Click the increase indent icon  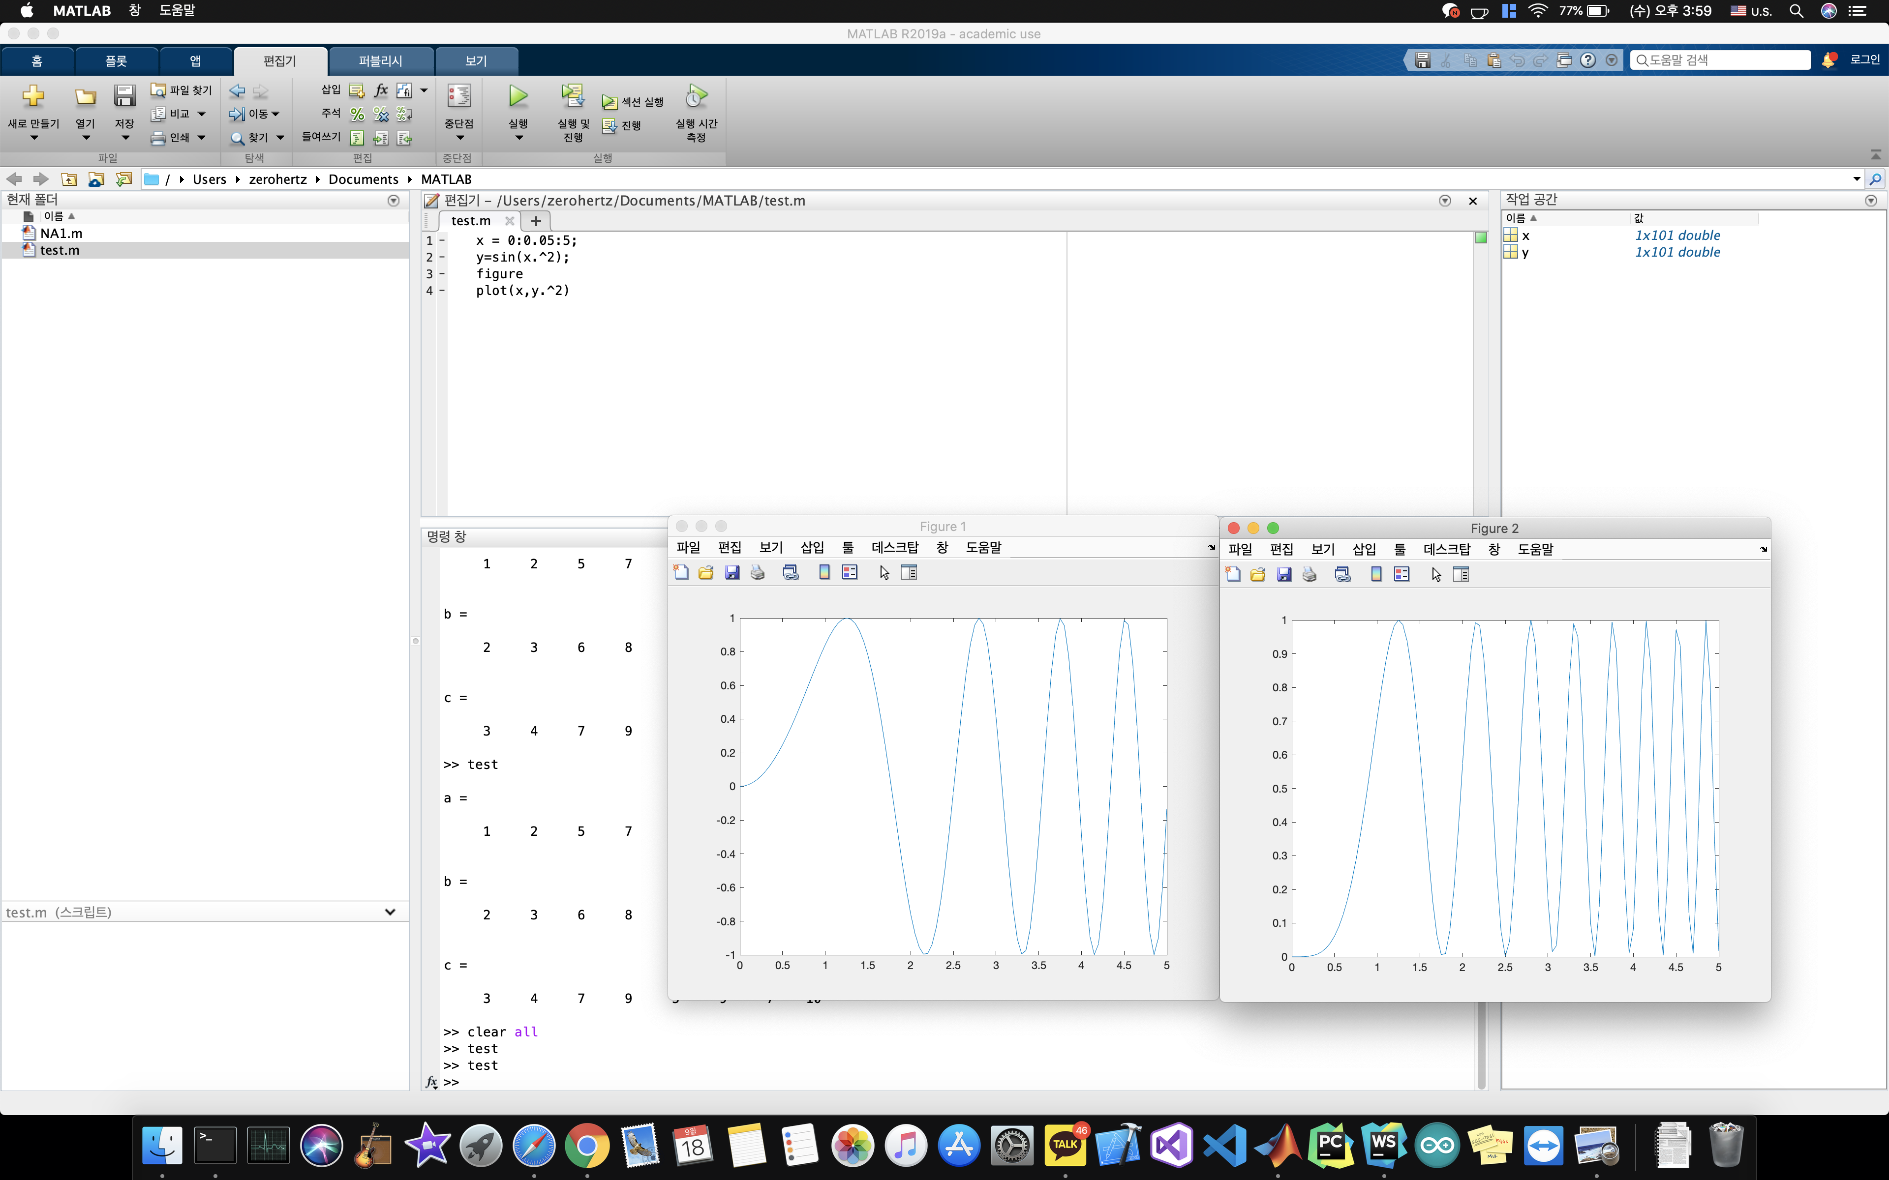pyautogui.click(x=381, y=138)
